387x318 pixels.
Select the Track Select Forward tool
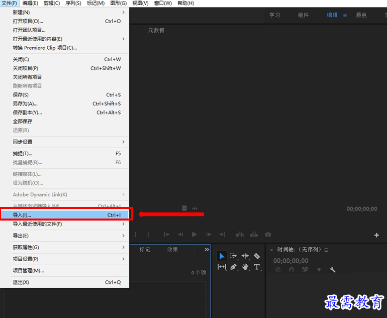(233, 256)
